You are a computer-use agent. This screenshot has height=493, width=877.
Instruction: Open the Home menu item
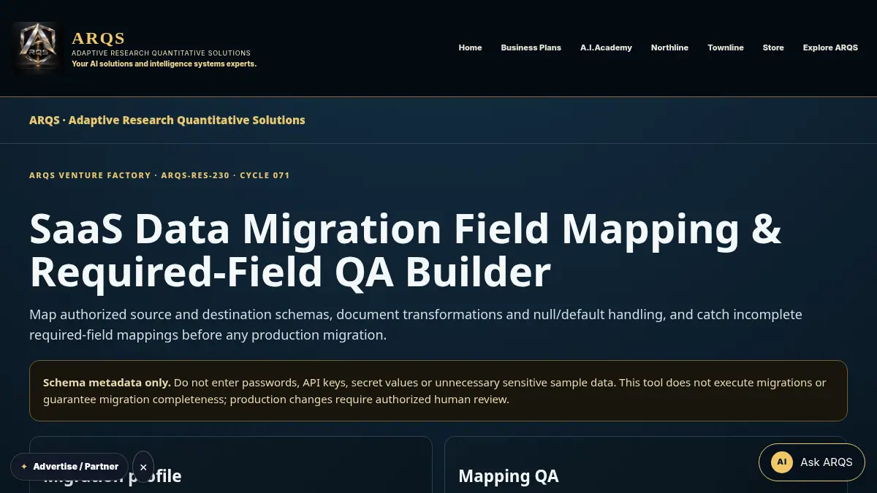470,47
